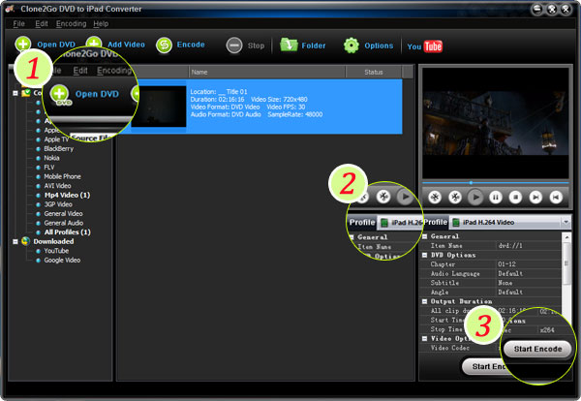Viewport: 581px width, 401px height.
Task: Select Apple TV in the profile tree
Action: click(56, 139)
